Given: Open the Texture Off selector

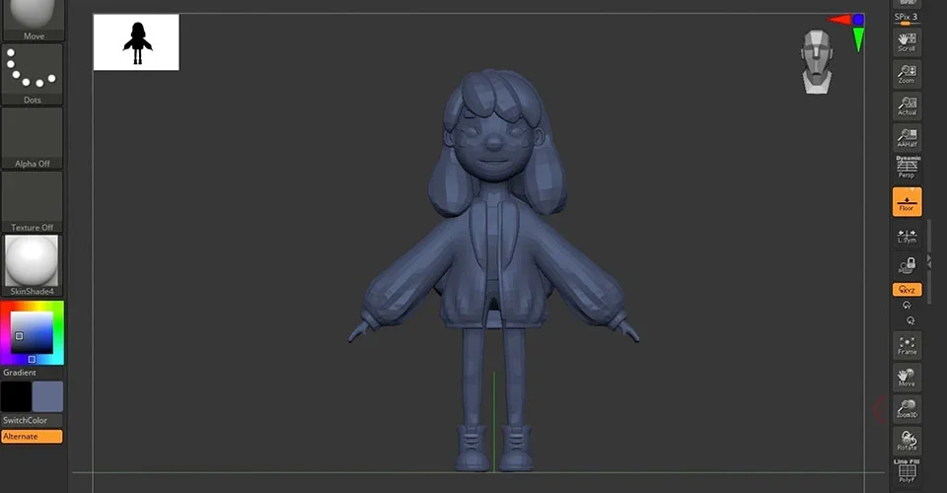Looking at the screenshot, I should [33, 202].
